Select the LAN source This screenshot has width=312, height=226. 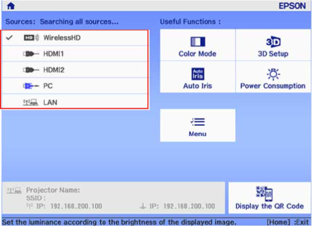click(75, 101)
